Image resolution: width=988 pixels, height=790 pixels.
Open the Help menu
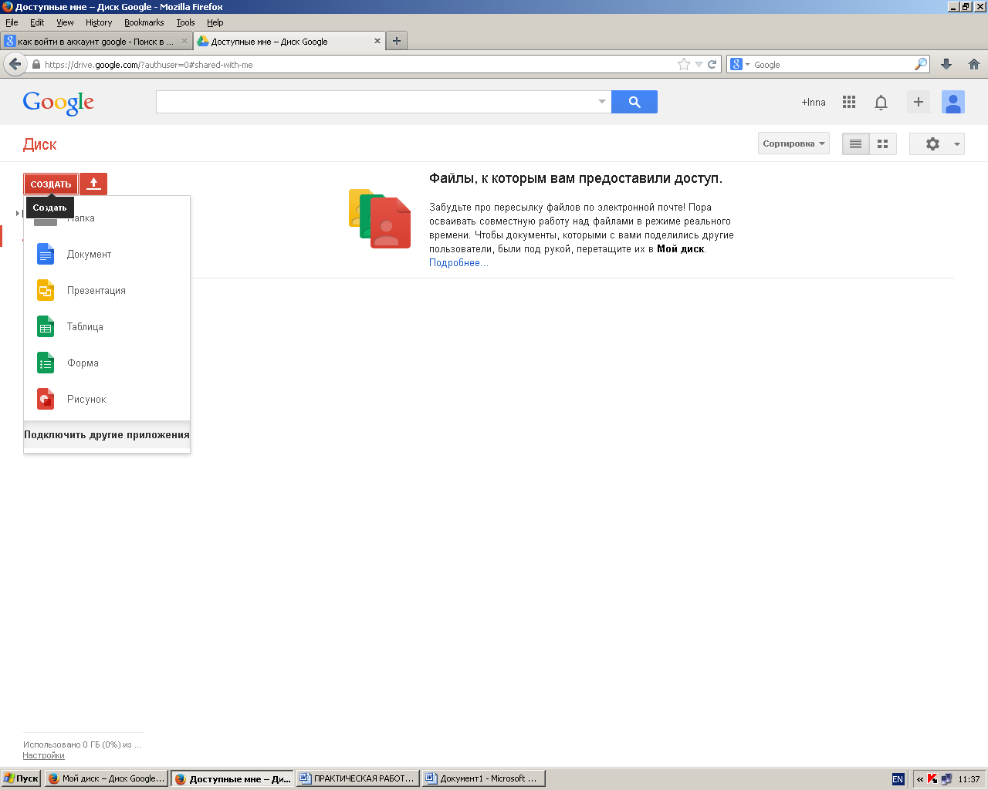[x=215, y=22]
